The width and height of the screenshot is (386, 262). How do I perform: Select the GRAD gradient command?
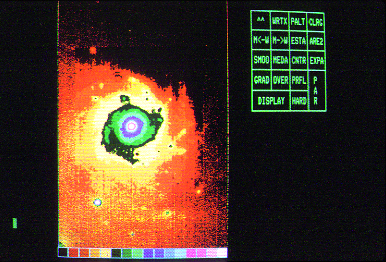pos(261,80)
